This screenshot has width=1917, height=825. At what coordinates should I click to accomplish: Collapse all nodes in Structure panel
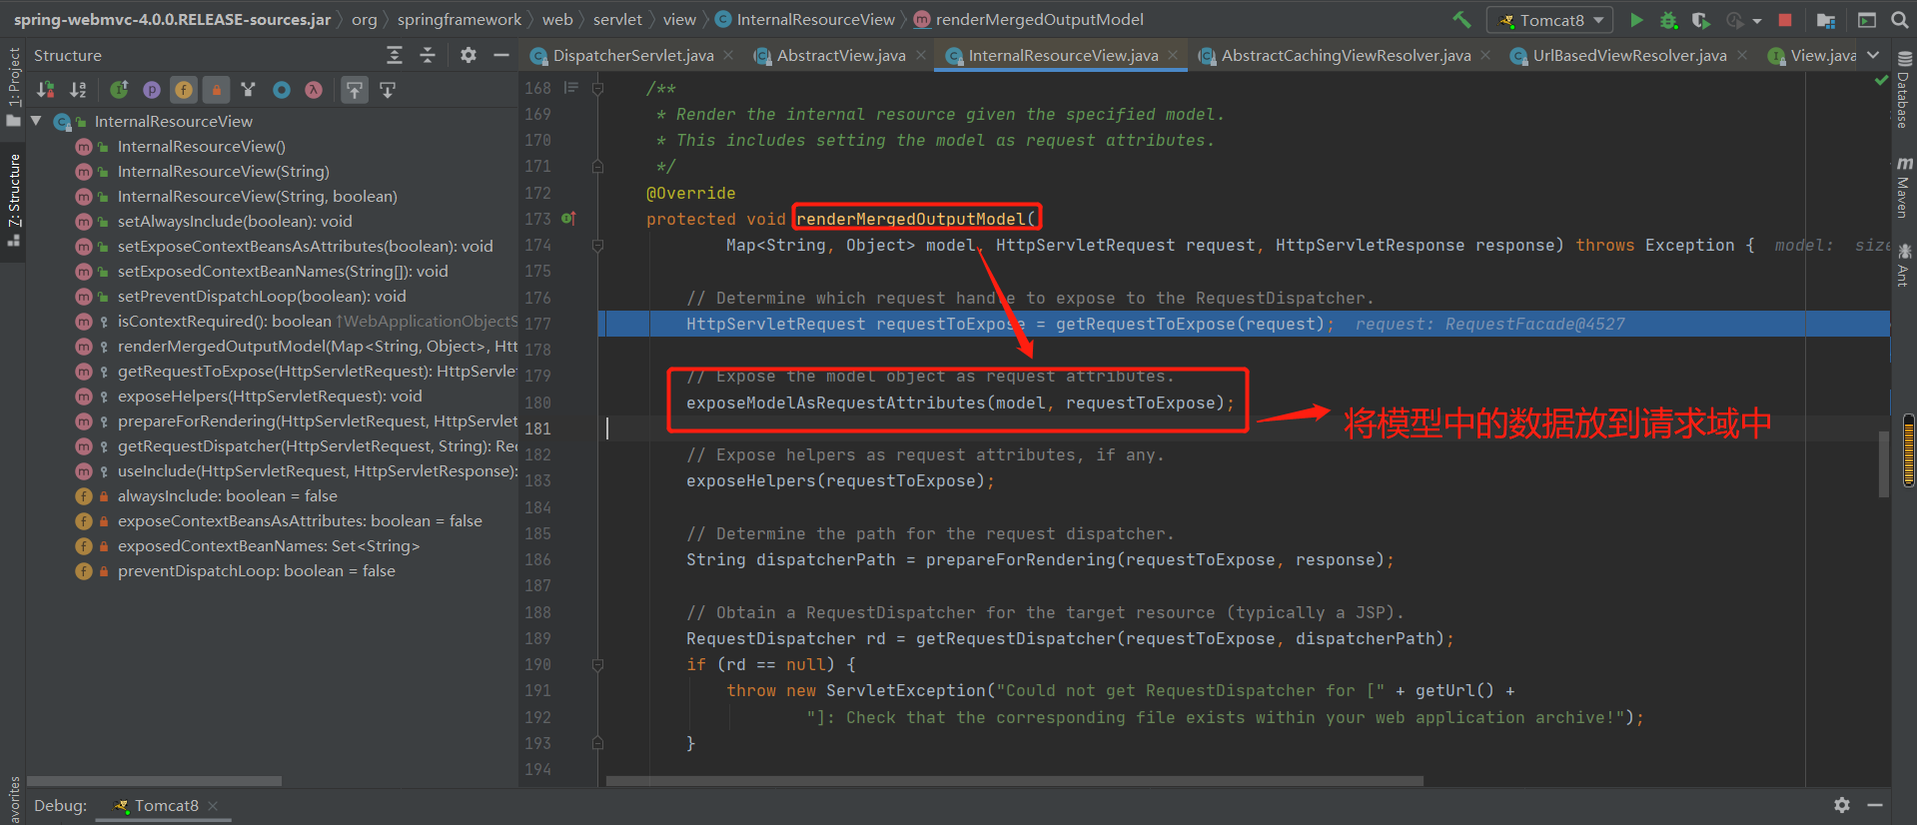pyautogui.click(x=428, y=55)
